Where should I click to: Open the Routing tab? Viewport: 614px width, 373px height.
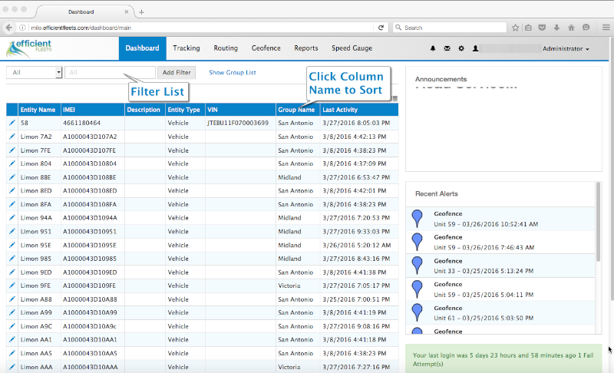pos(226,48)
